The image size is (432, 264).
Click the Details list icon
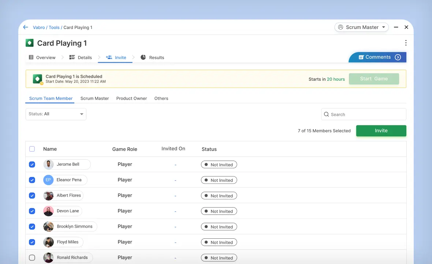pos(72,58)
